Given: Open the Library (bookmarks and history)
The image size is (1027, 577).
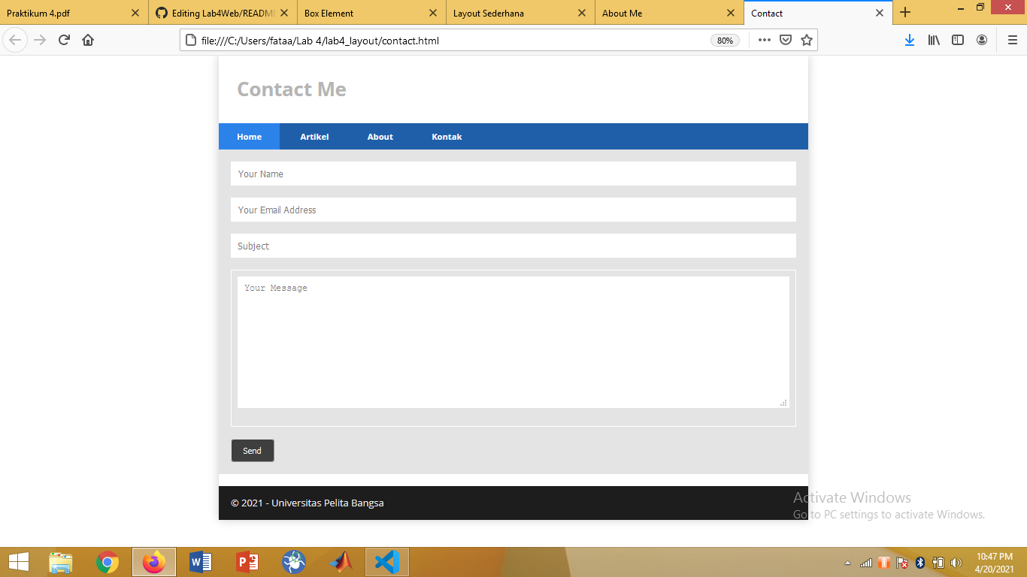Looking at the screenshot, I should [934, 40].
